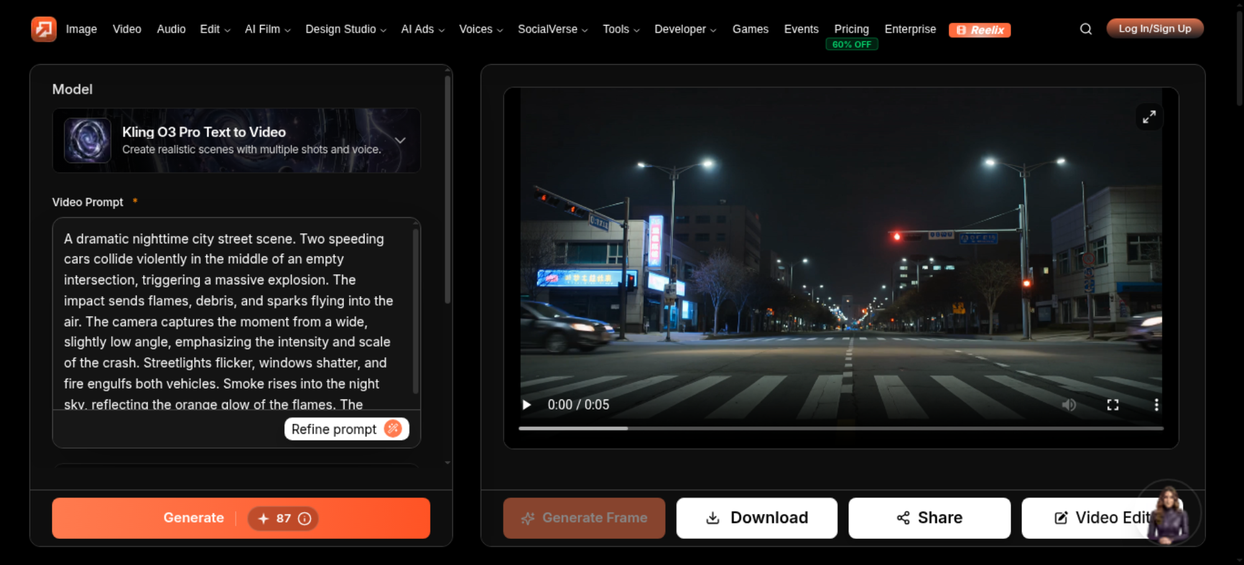Click the Kling O3 Pro model thumbnail
The width and height of the screenshot is (1244, 565).
tap(88, 141)
